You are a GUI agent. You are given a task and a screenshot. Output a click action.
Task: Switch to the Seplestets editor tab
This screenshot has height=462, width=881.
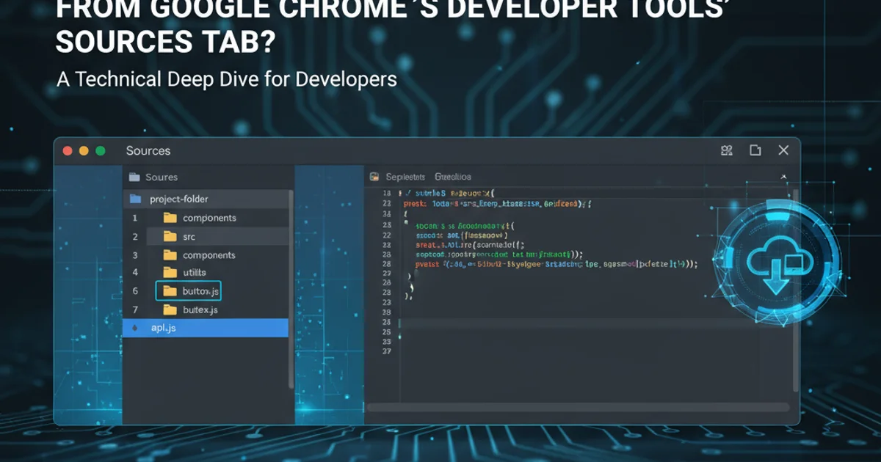(x=405, y=177)
